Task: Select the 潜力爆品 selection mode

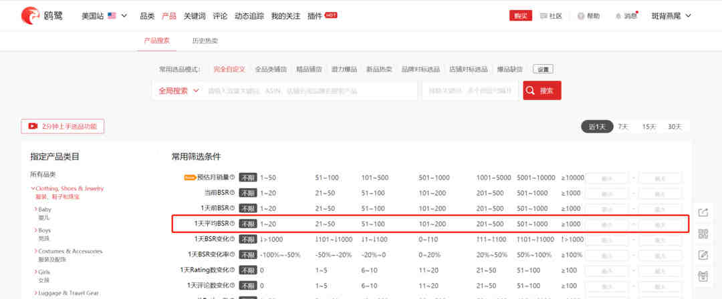Action: [x=344, y=69]
